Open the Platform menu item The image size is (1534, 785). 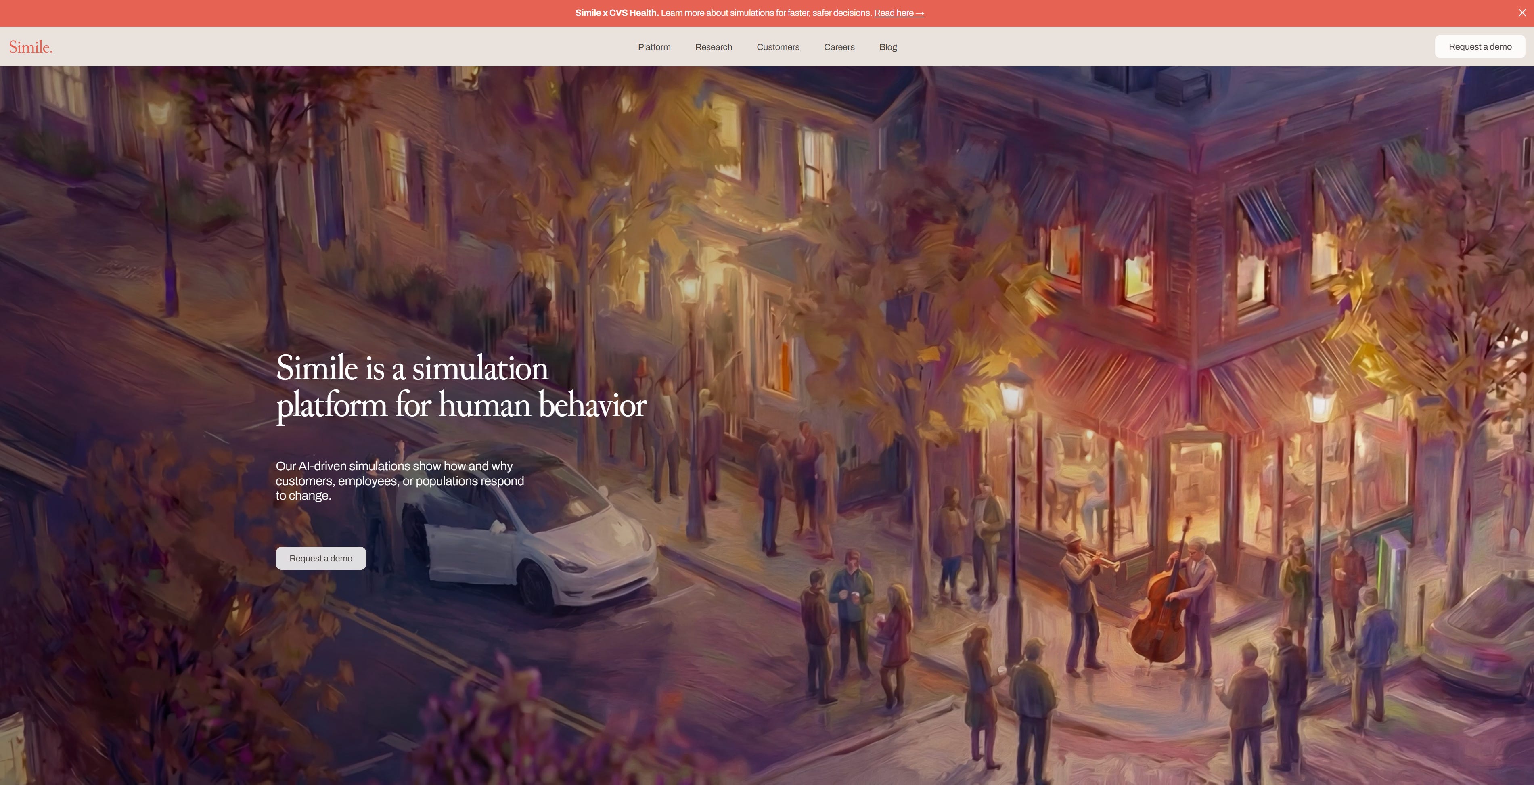tap(654, 47)
